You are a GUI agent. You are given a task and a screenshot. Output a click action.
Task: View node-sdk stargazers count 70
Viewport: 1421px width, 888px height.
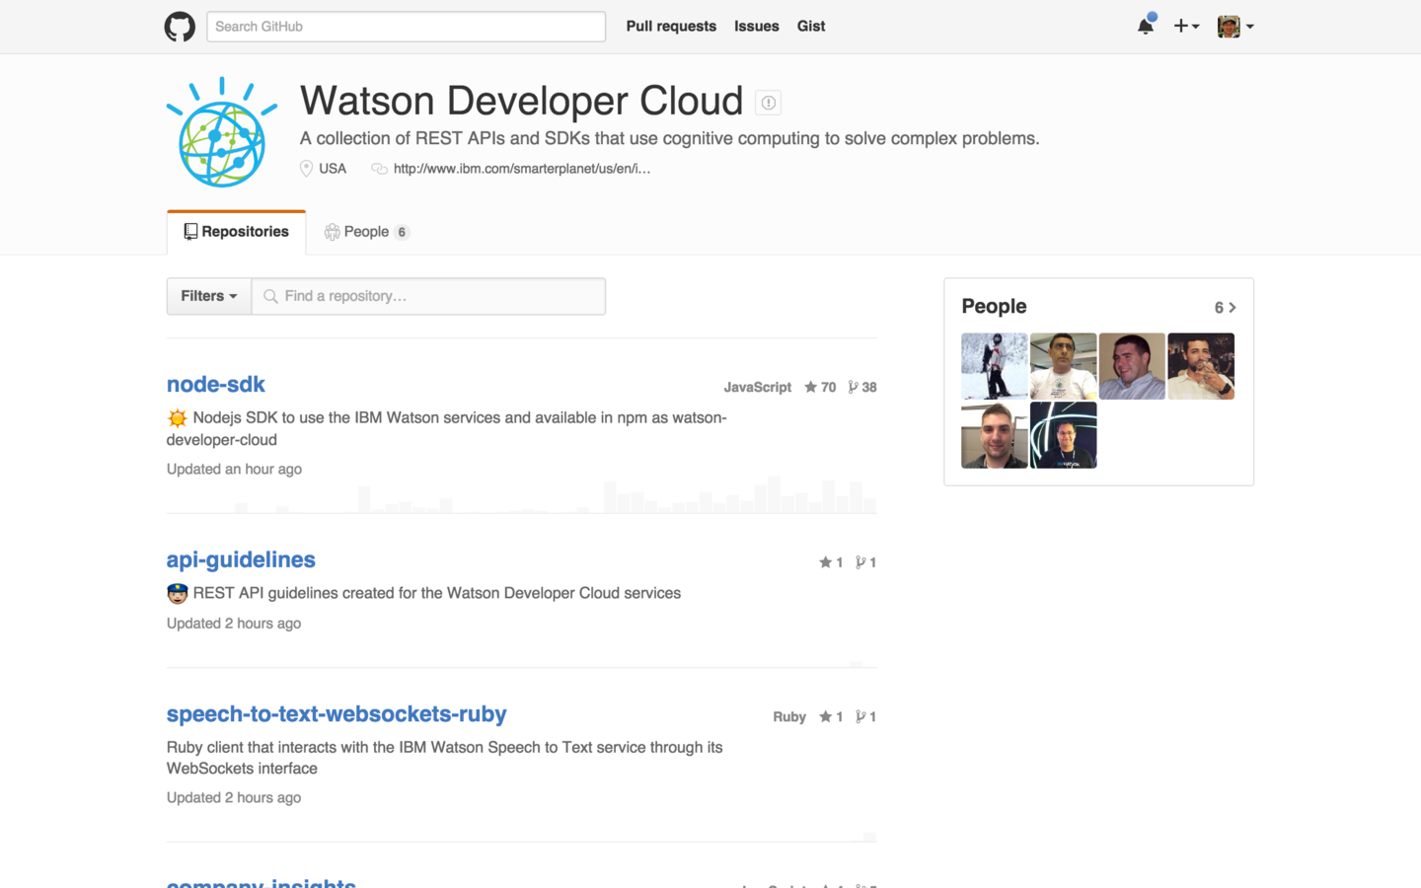coord(820,387)
